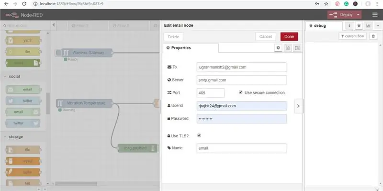Toggle the Use TLS checkbox
This screenshot has width=383, height=191.
[199, 135]
